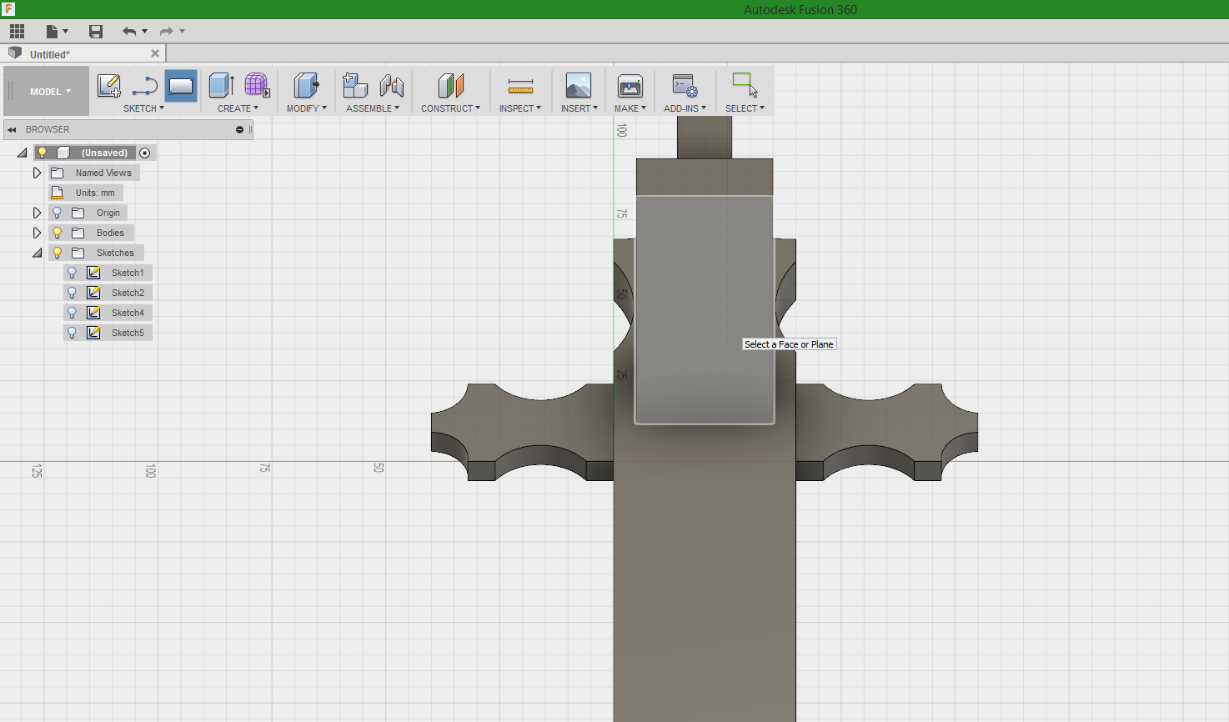This screenshot has height=722, width=1229.
Task: Select the window Select tool icon
Action: click(x=745, y=85)
